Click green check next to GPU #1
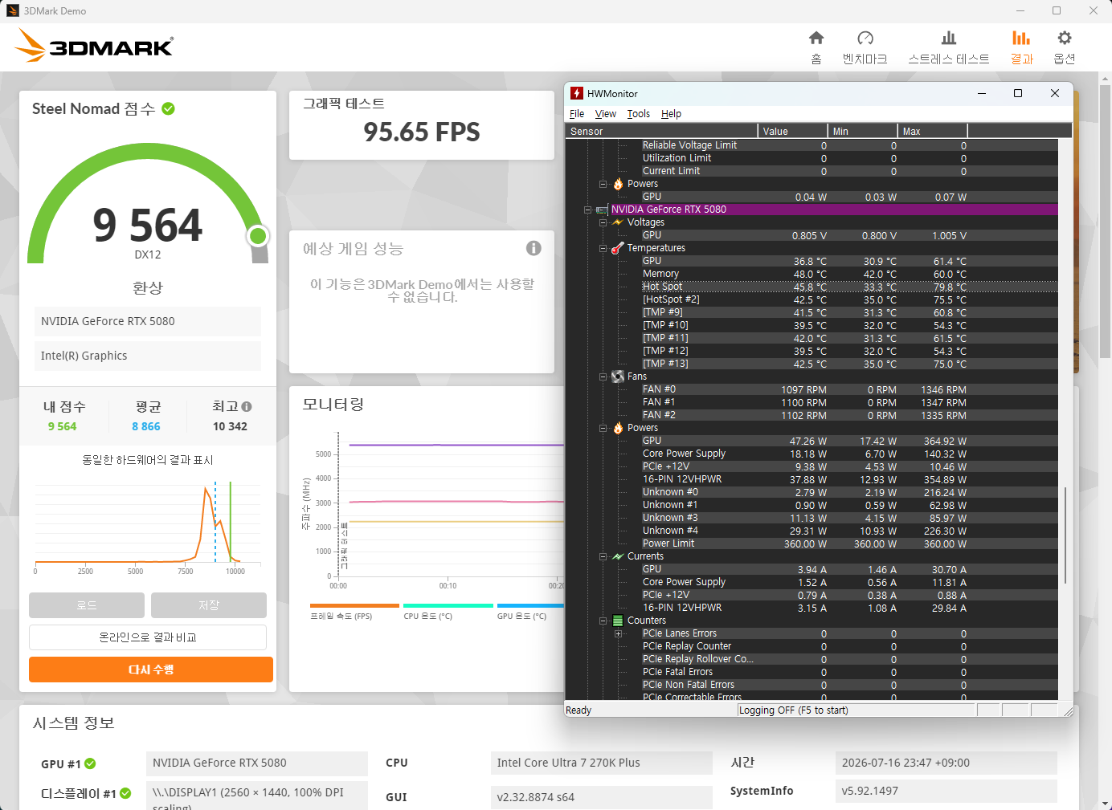Screen dimensions: 1112x810 coord(90,763)
